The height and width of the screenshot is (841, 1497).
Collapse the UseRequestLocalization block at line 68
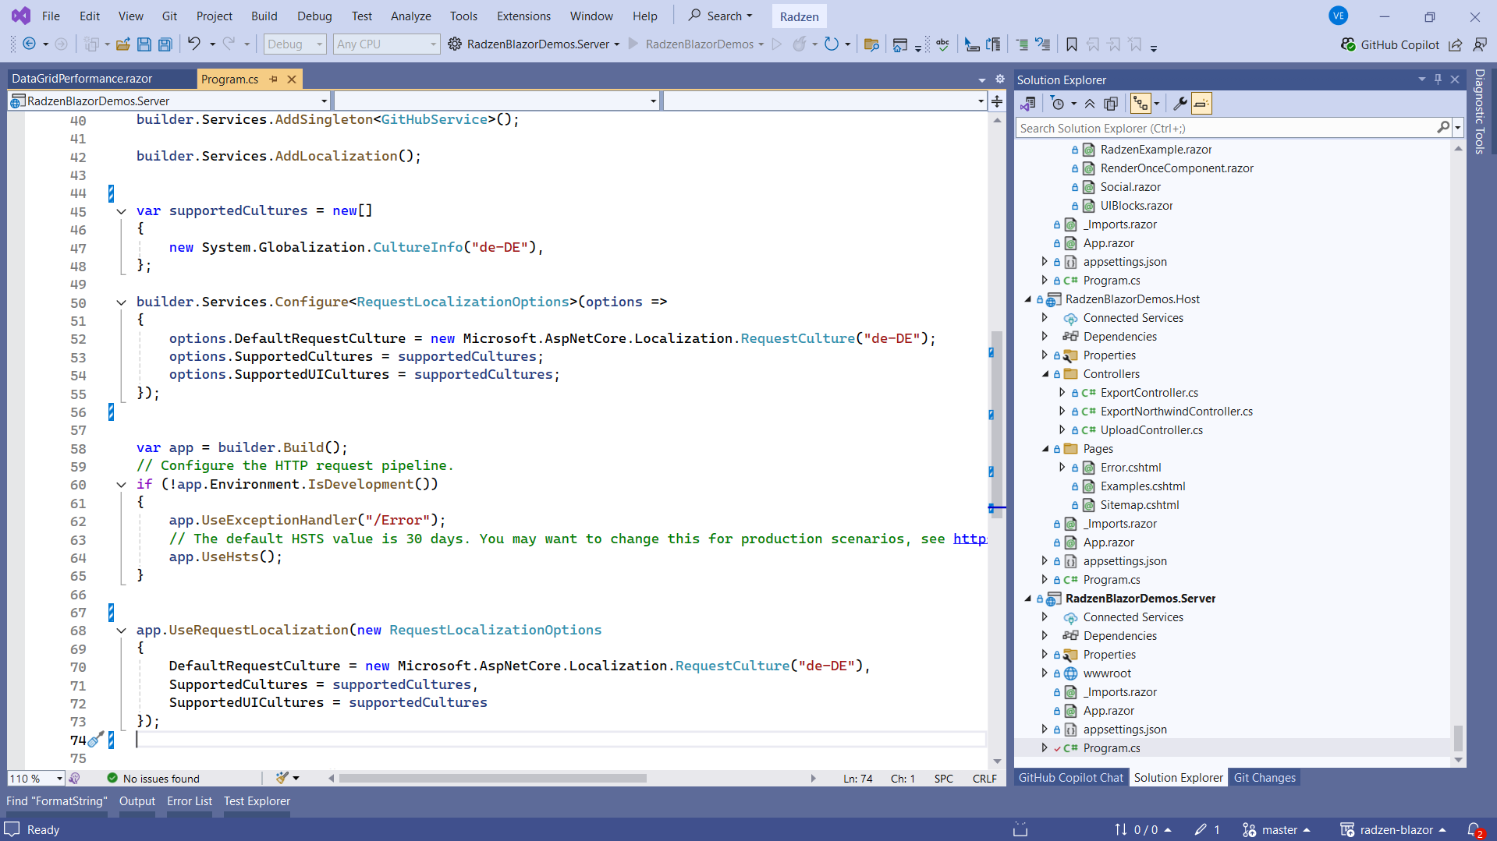(121, 631)
